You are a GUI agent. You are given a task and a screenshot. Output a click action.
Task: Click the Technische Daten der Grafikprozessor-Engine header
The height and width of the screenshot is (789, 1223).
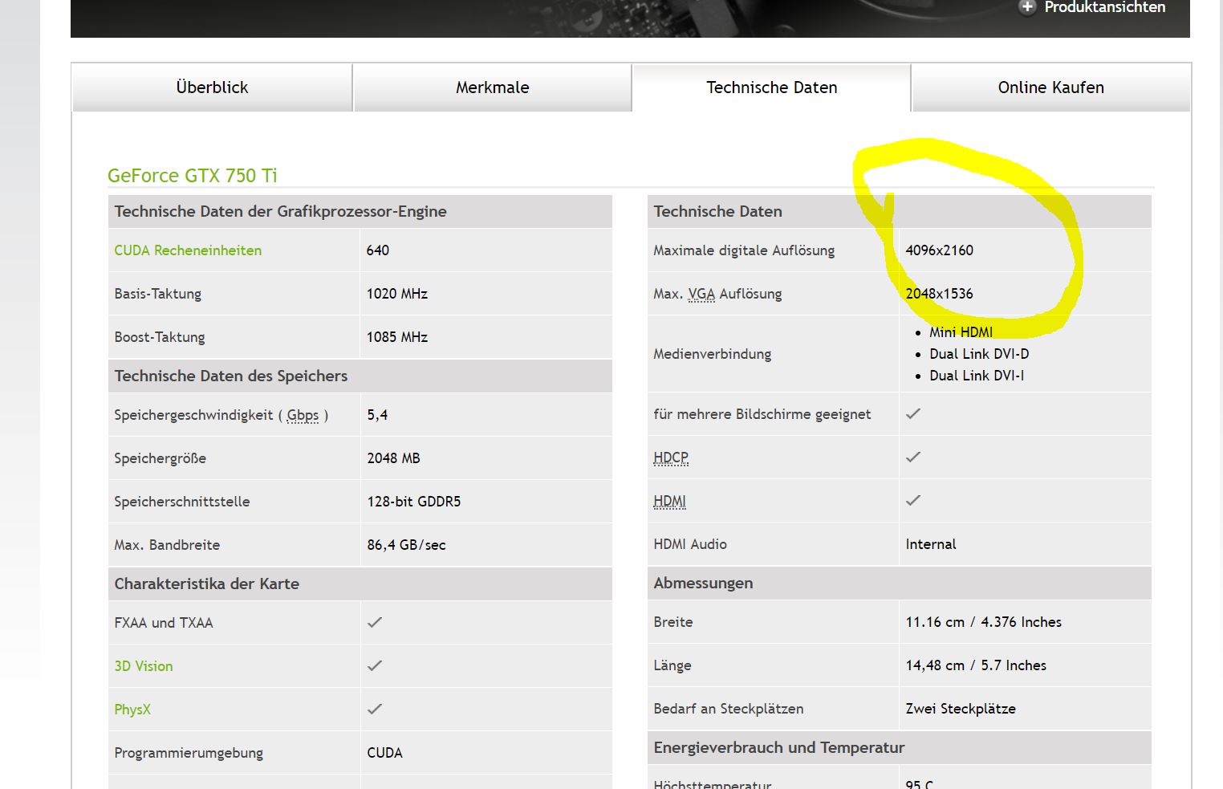(281, 211)
